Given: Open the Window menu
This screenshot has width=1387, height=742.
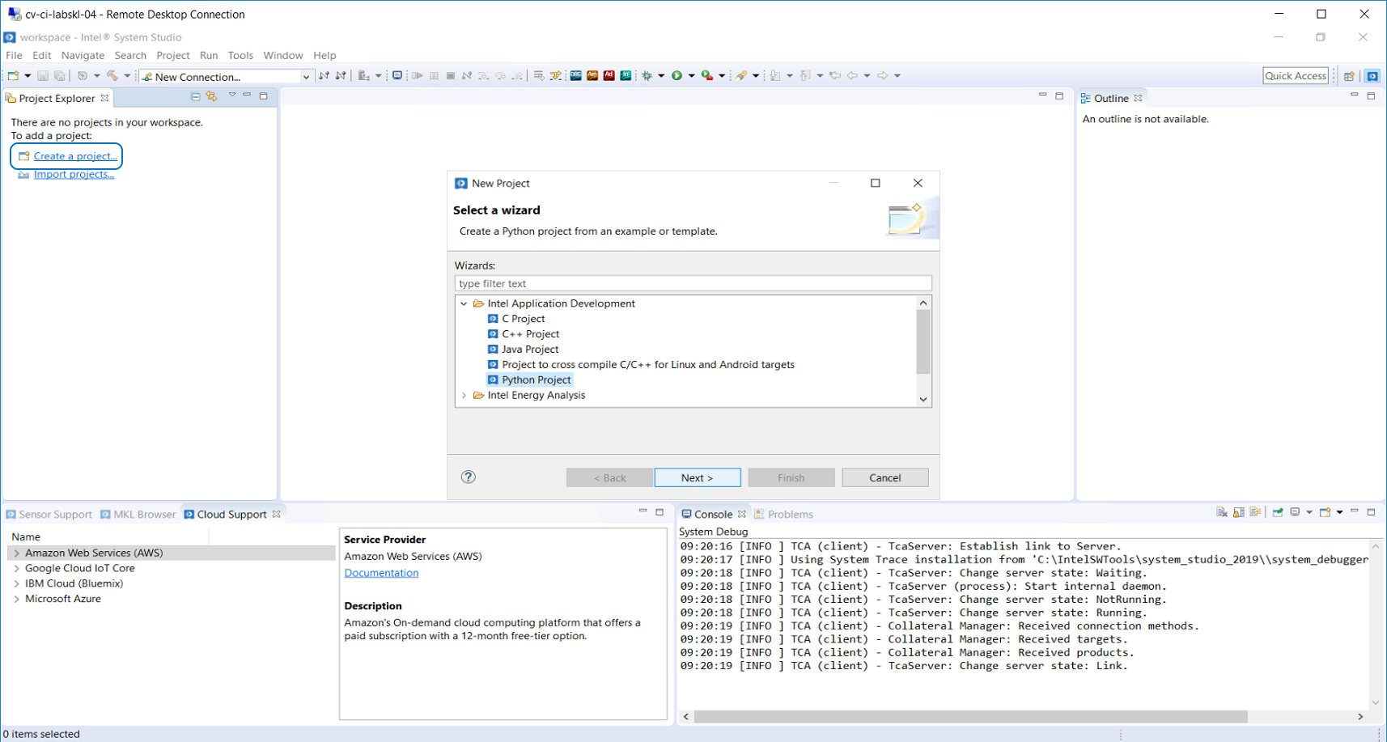Looking at the screenshot, I should point(282,56).
